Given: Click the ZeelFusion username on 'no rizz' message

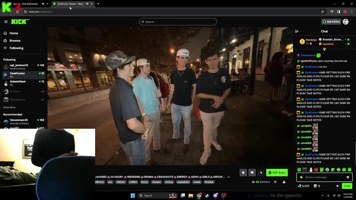Looking at the screenshot, I should [311, 67].
